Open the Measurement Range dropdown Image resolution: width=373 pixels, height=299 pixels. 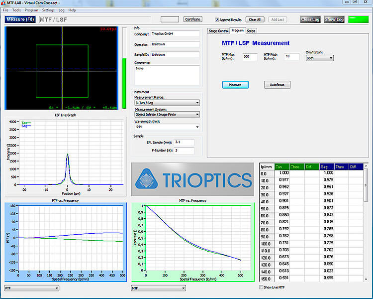(167, 103)
